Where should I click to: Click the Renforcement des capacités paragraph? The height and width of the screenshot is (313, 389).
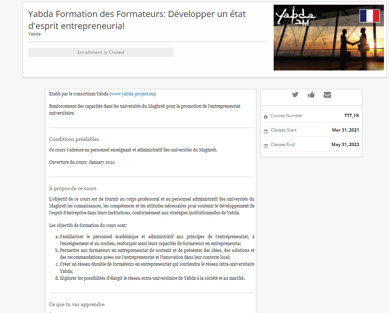click(145, 110)
